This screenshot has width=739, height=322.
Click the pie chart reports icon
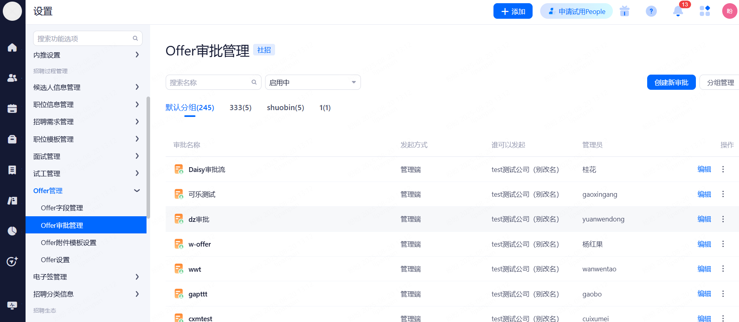pyautogui.click(x=12, y=231)
